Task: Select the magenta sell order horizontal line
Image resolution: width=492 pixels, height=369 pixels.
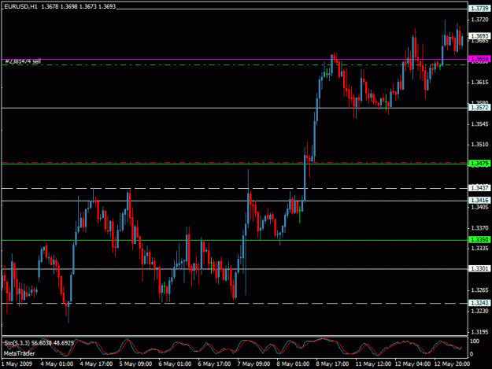Action: tap(235, 59)
